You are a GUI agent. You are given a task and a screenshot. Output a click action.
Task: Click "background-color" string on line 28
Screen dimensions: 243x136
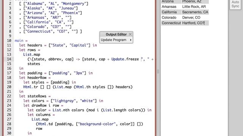[x=97, y=124]
